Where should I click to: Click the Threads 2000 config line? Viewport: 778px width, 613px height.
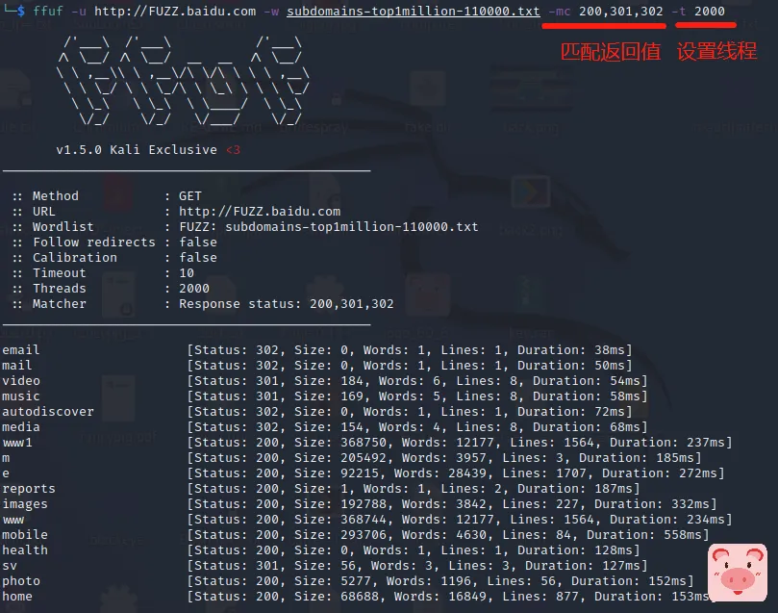111,289
